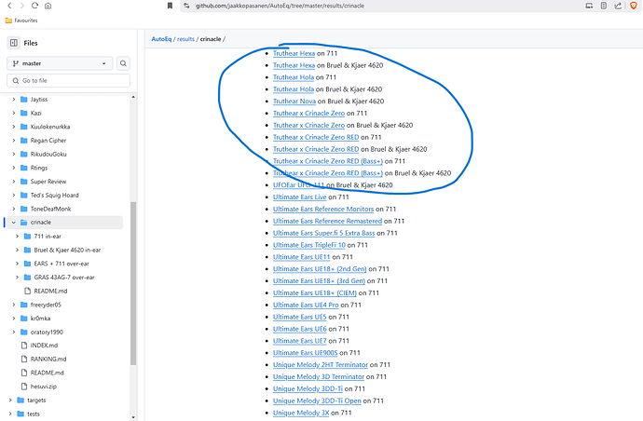The image size is (643, 421).
Task: Open README.md inside crinacle folder
Action: [x=50, y=291]
